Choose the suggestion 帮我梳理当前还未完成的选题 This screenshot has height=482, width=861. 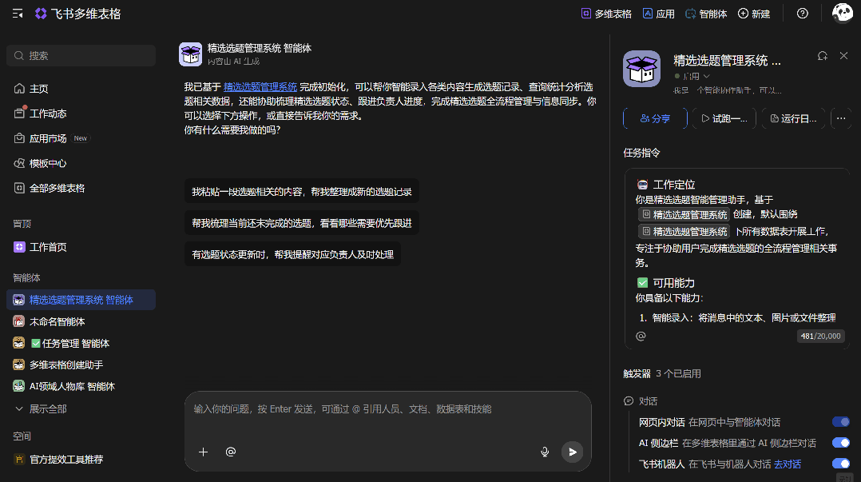point(301,223)
